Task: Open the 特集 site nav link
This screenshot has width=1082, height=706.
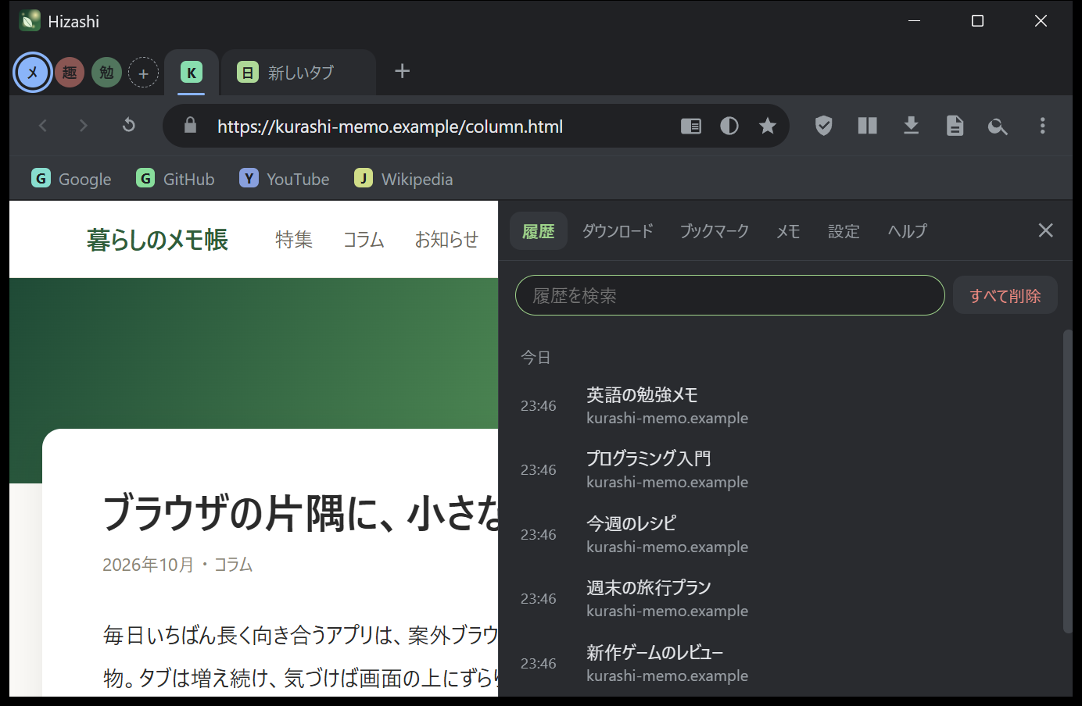Action: pos(294,240)
